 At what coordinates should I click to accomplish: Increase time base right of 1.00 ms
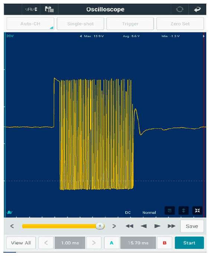[x=94, y=243]
